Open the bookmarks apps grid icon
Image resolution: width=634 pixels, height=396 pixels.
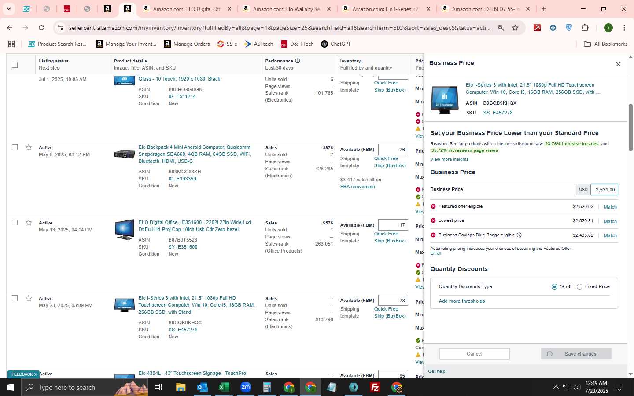(11, 44)
